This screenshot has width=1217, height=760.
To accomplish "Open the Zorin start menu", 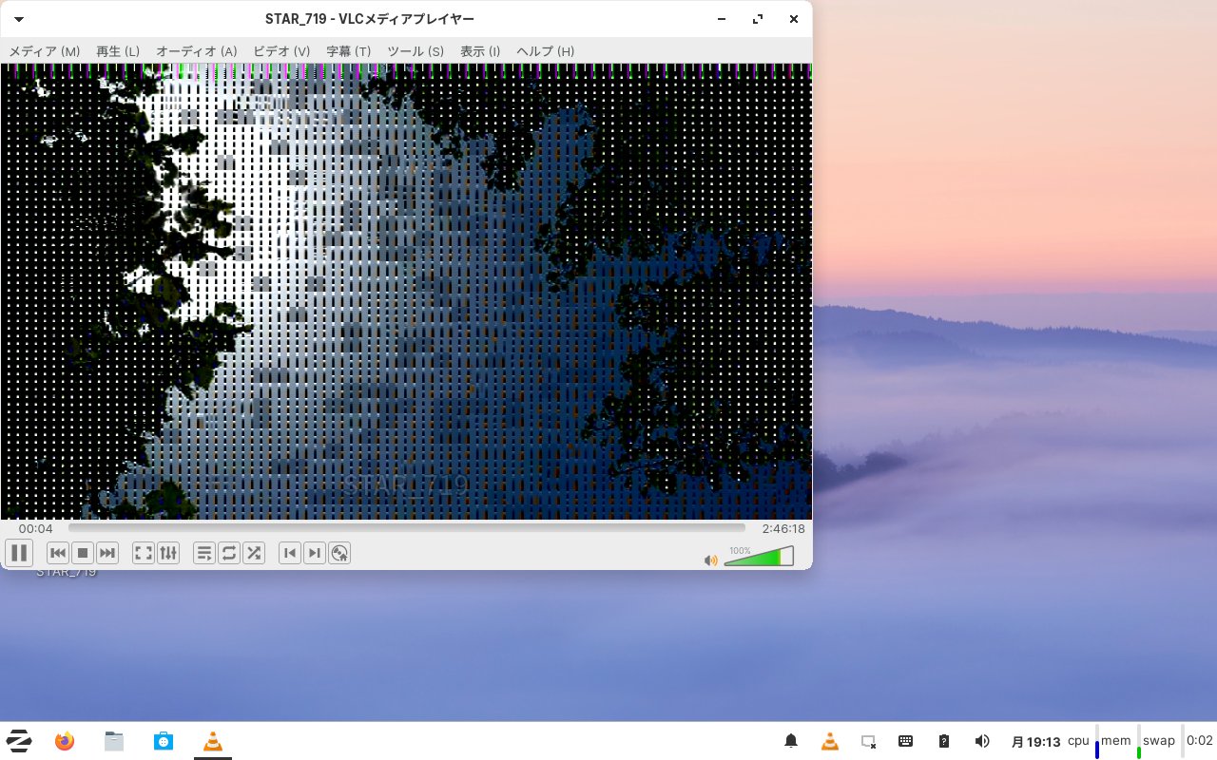I will pos(19,741).
